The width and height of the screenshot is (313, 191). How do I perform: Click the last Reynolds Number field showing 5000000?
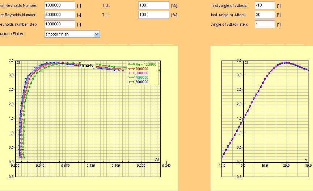pos(59,15)
